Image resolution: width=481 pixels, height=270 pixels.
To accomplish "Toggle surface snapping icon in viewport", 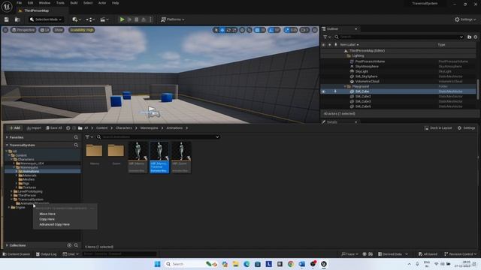I will [x=250, y=30].
